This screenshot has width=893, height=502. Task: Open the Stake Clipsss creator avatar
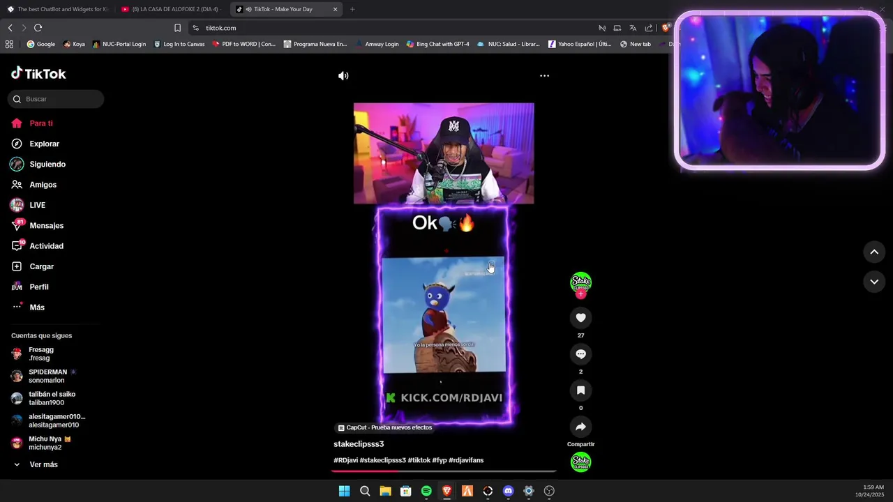click(x=580, y=282)
